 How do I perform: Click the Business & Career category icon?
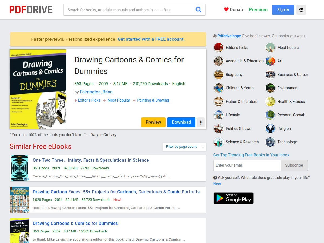(270, 75)
